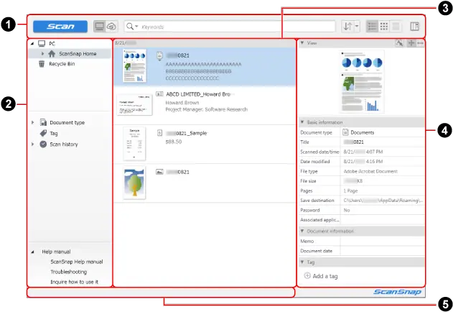The image size is (453, 312).
Task: Click the Memo value field
Action: pyautogui.click(x=382, y=241)
